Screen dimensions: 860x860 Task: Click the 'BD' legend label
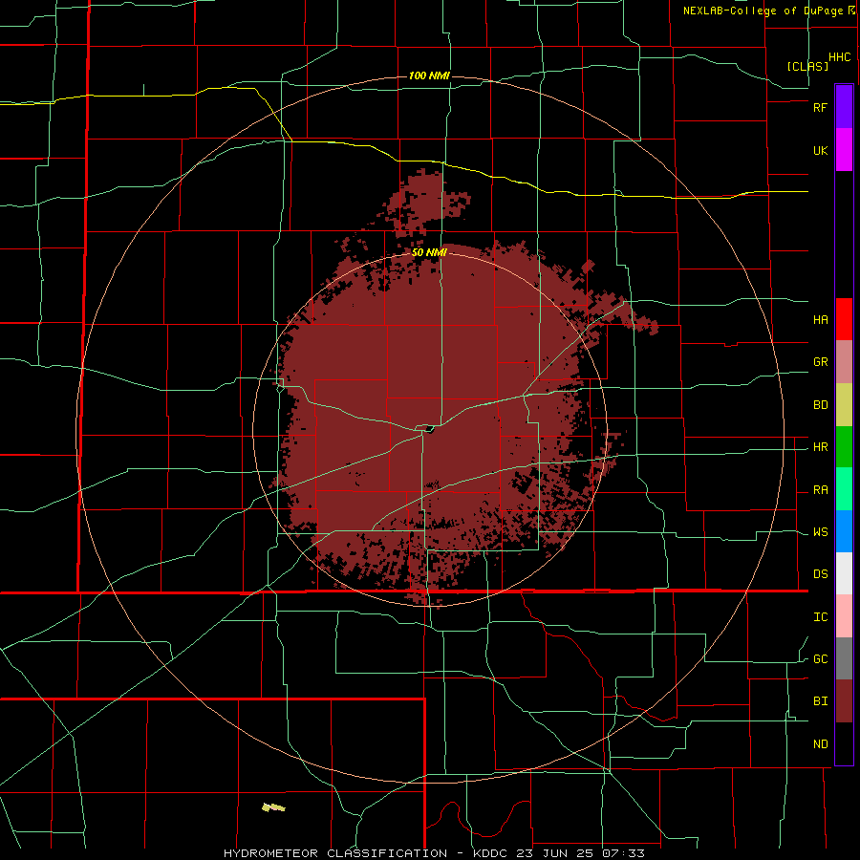[820, 405]
